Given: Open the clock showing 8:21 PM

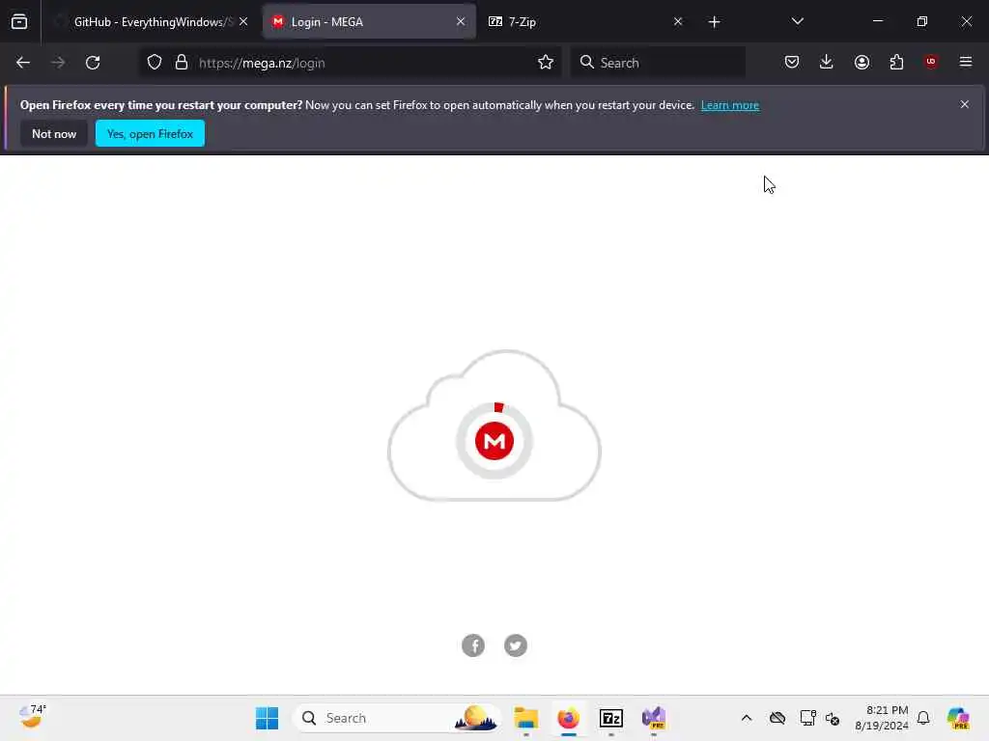Looking at the screenshot, I should [x=882, y=718].
